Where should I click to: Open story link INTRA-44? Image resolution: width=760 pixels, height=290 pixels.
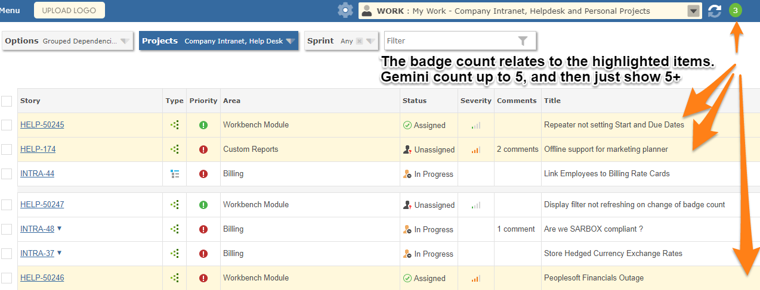[37, 173]
